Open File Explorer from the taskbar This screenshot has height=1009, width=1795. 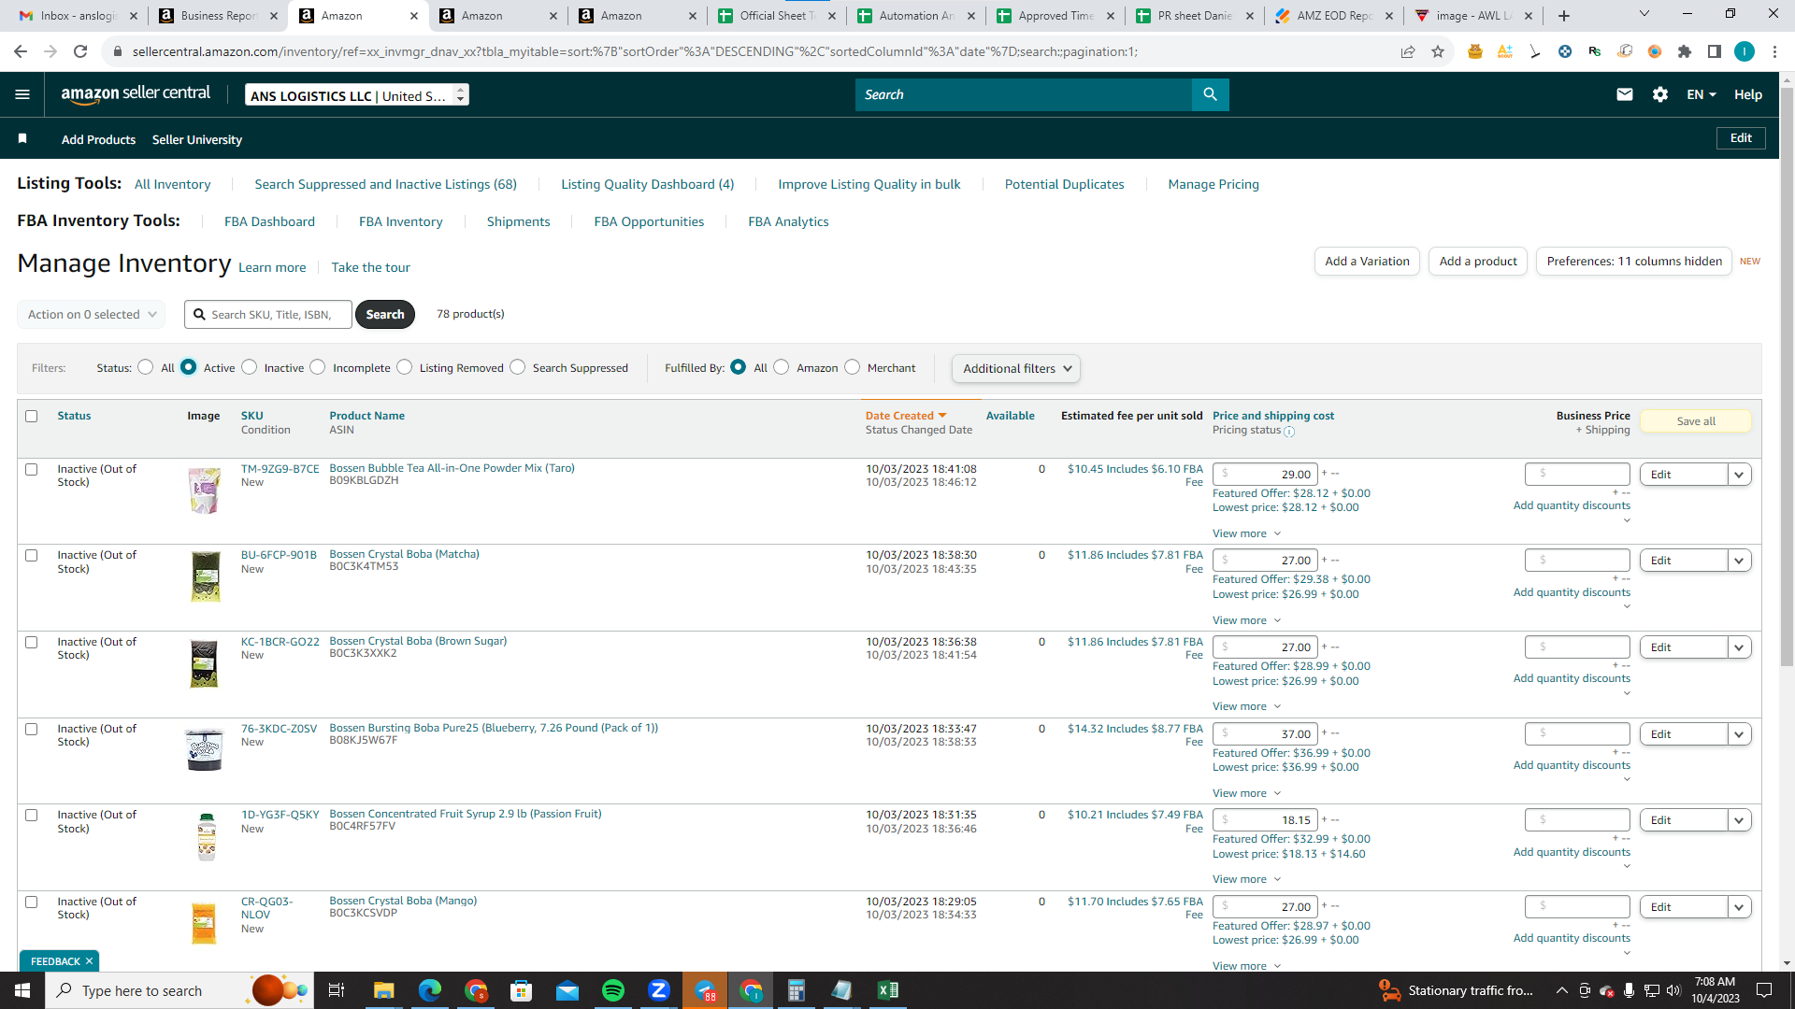click(x=384, y=990)
